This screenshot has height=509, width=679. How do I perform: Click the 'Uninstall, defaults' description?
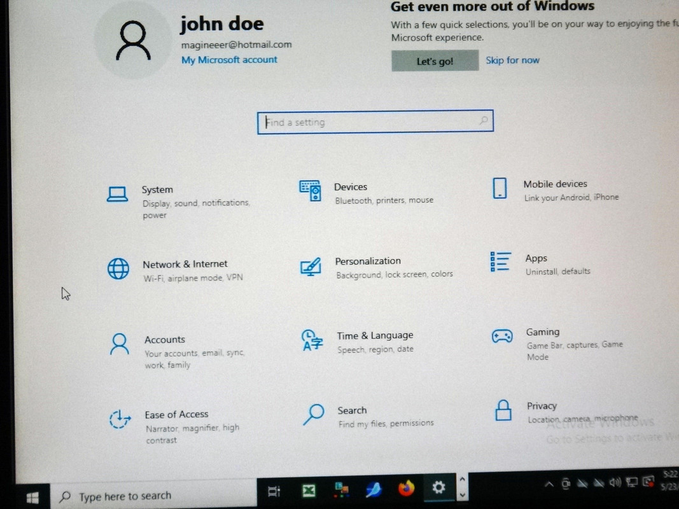click(557, 272)
